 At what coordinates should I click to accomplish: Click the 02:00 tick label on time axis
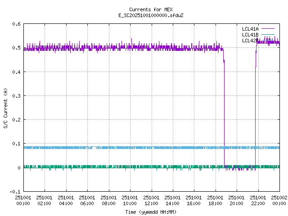(44, 201)
